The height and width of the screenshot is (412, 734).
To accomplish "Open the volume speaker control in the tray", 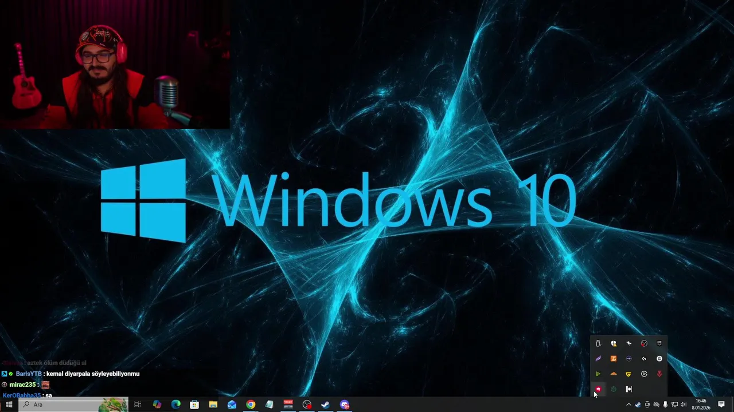I will tap(684, 405).
